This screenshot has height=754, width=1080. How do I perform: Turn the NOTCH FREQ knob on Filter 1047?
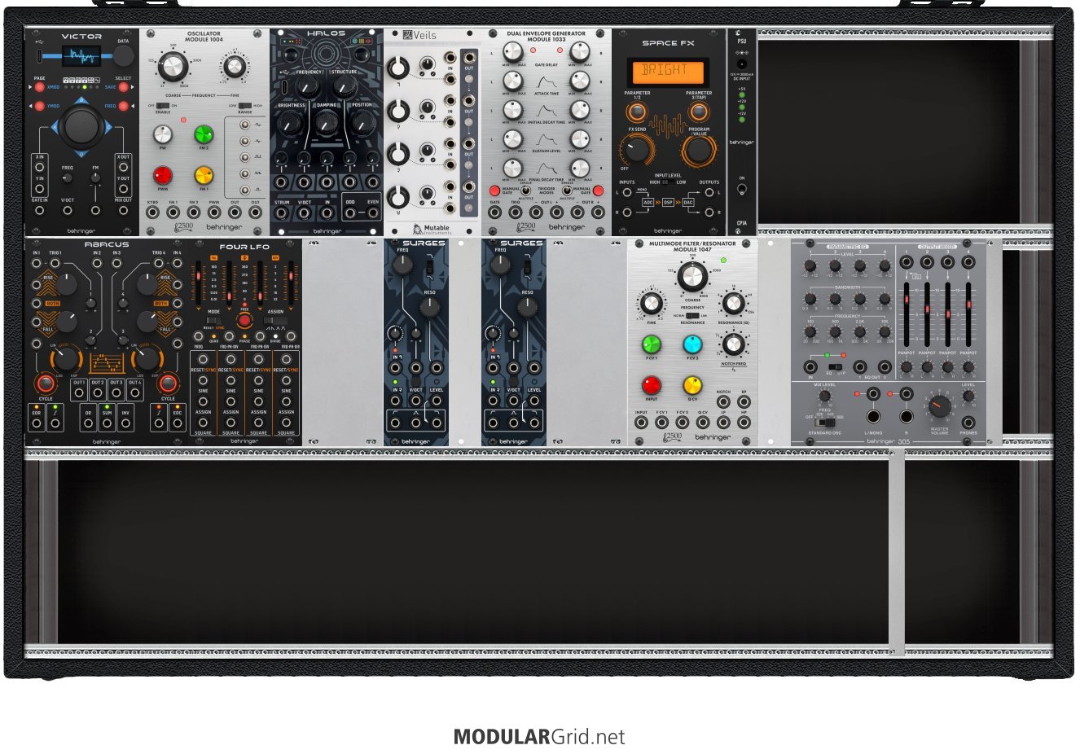(733, 344)
